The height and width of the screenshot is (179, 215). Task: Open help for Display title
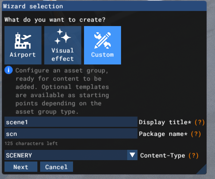pyautogui.click(x=200, y=122)
